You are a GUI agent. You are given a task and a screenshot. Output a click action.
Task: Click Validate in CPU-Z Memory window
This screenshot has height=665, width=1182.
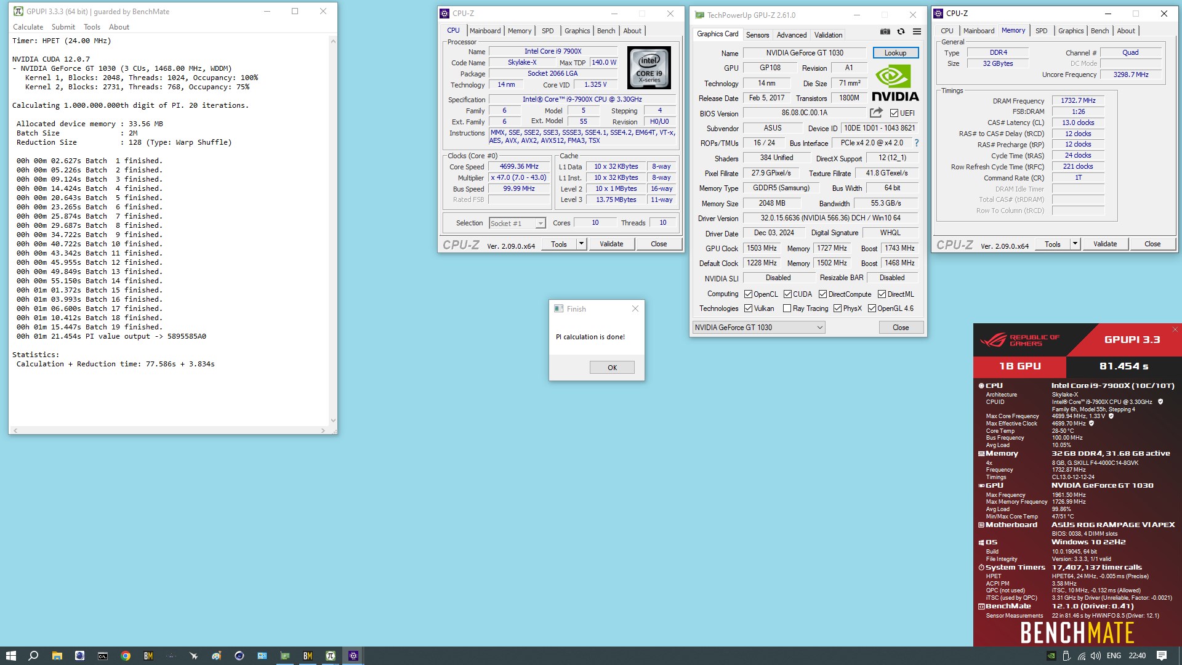pyautogui.click(x=1105, y=244)
